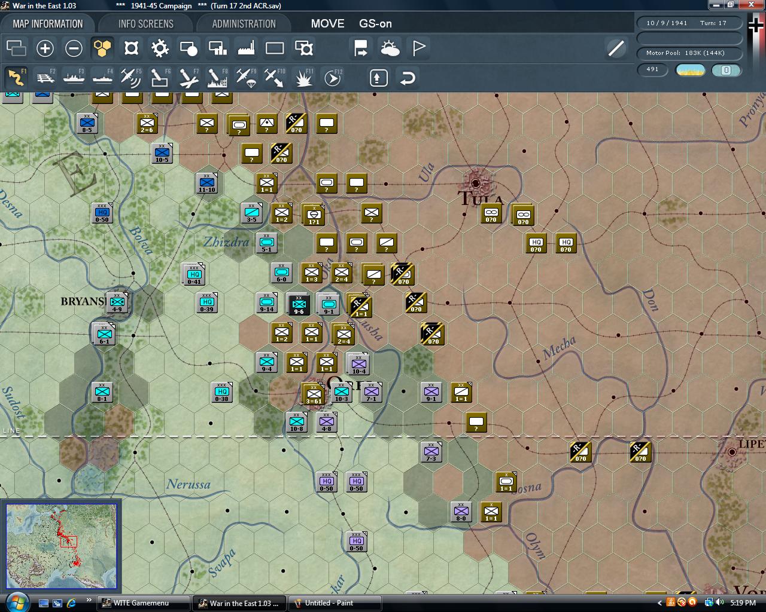The width and height of the screenshot is (766, 612).
Task: Click the F11 attack mode icon
Action: pos(303,78)
